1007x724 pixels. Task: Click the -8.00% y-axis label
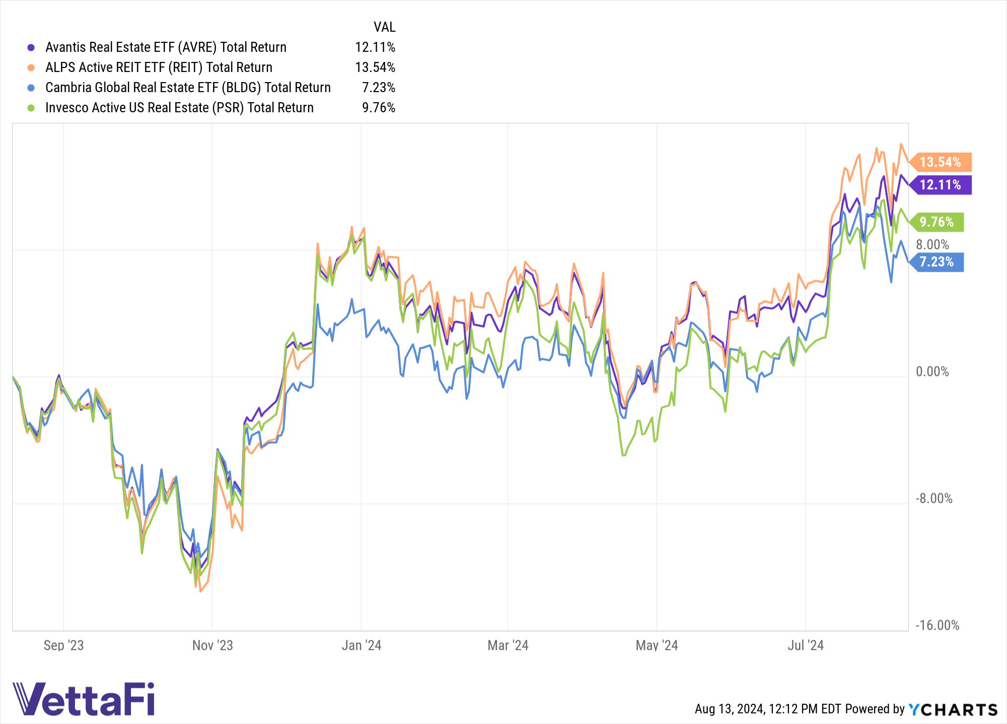click(x=934, y=498)
